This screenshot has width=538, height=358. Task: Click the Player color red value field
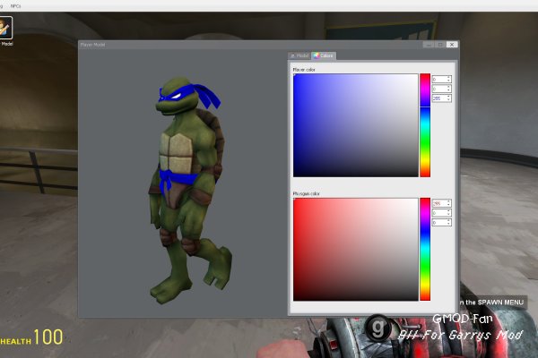coord(441,79)
